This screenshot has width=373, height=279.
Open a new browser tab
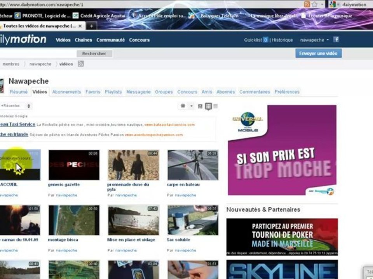click(x=91, y=26)
